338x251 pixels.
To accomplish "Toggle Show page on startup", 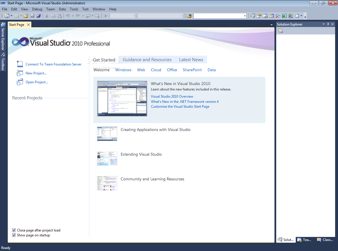I will 14,235.
